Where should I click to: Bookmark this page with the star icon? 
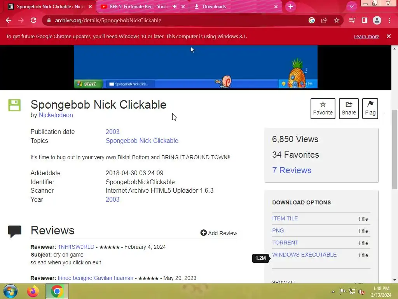pyautogui.click(x=337, y=20)
